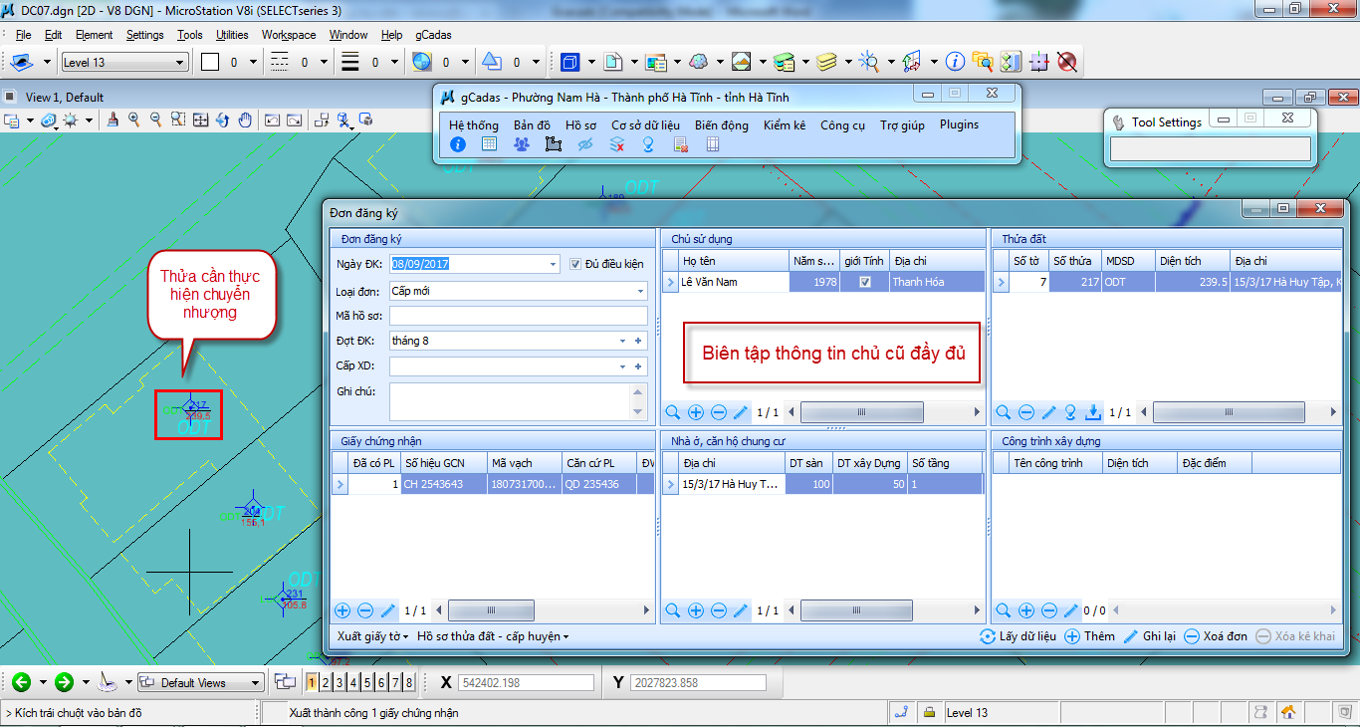Open the Workspace menu
1360x727 pixels.
[x=289, y=35]
